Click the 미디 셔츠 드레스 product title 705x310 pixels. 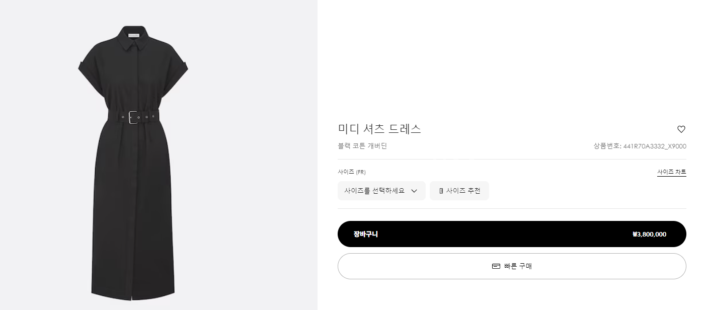[x=379, y=129]
